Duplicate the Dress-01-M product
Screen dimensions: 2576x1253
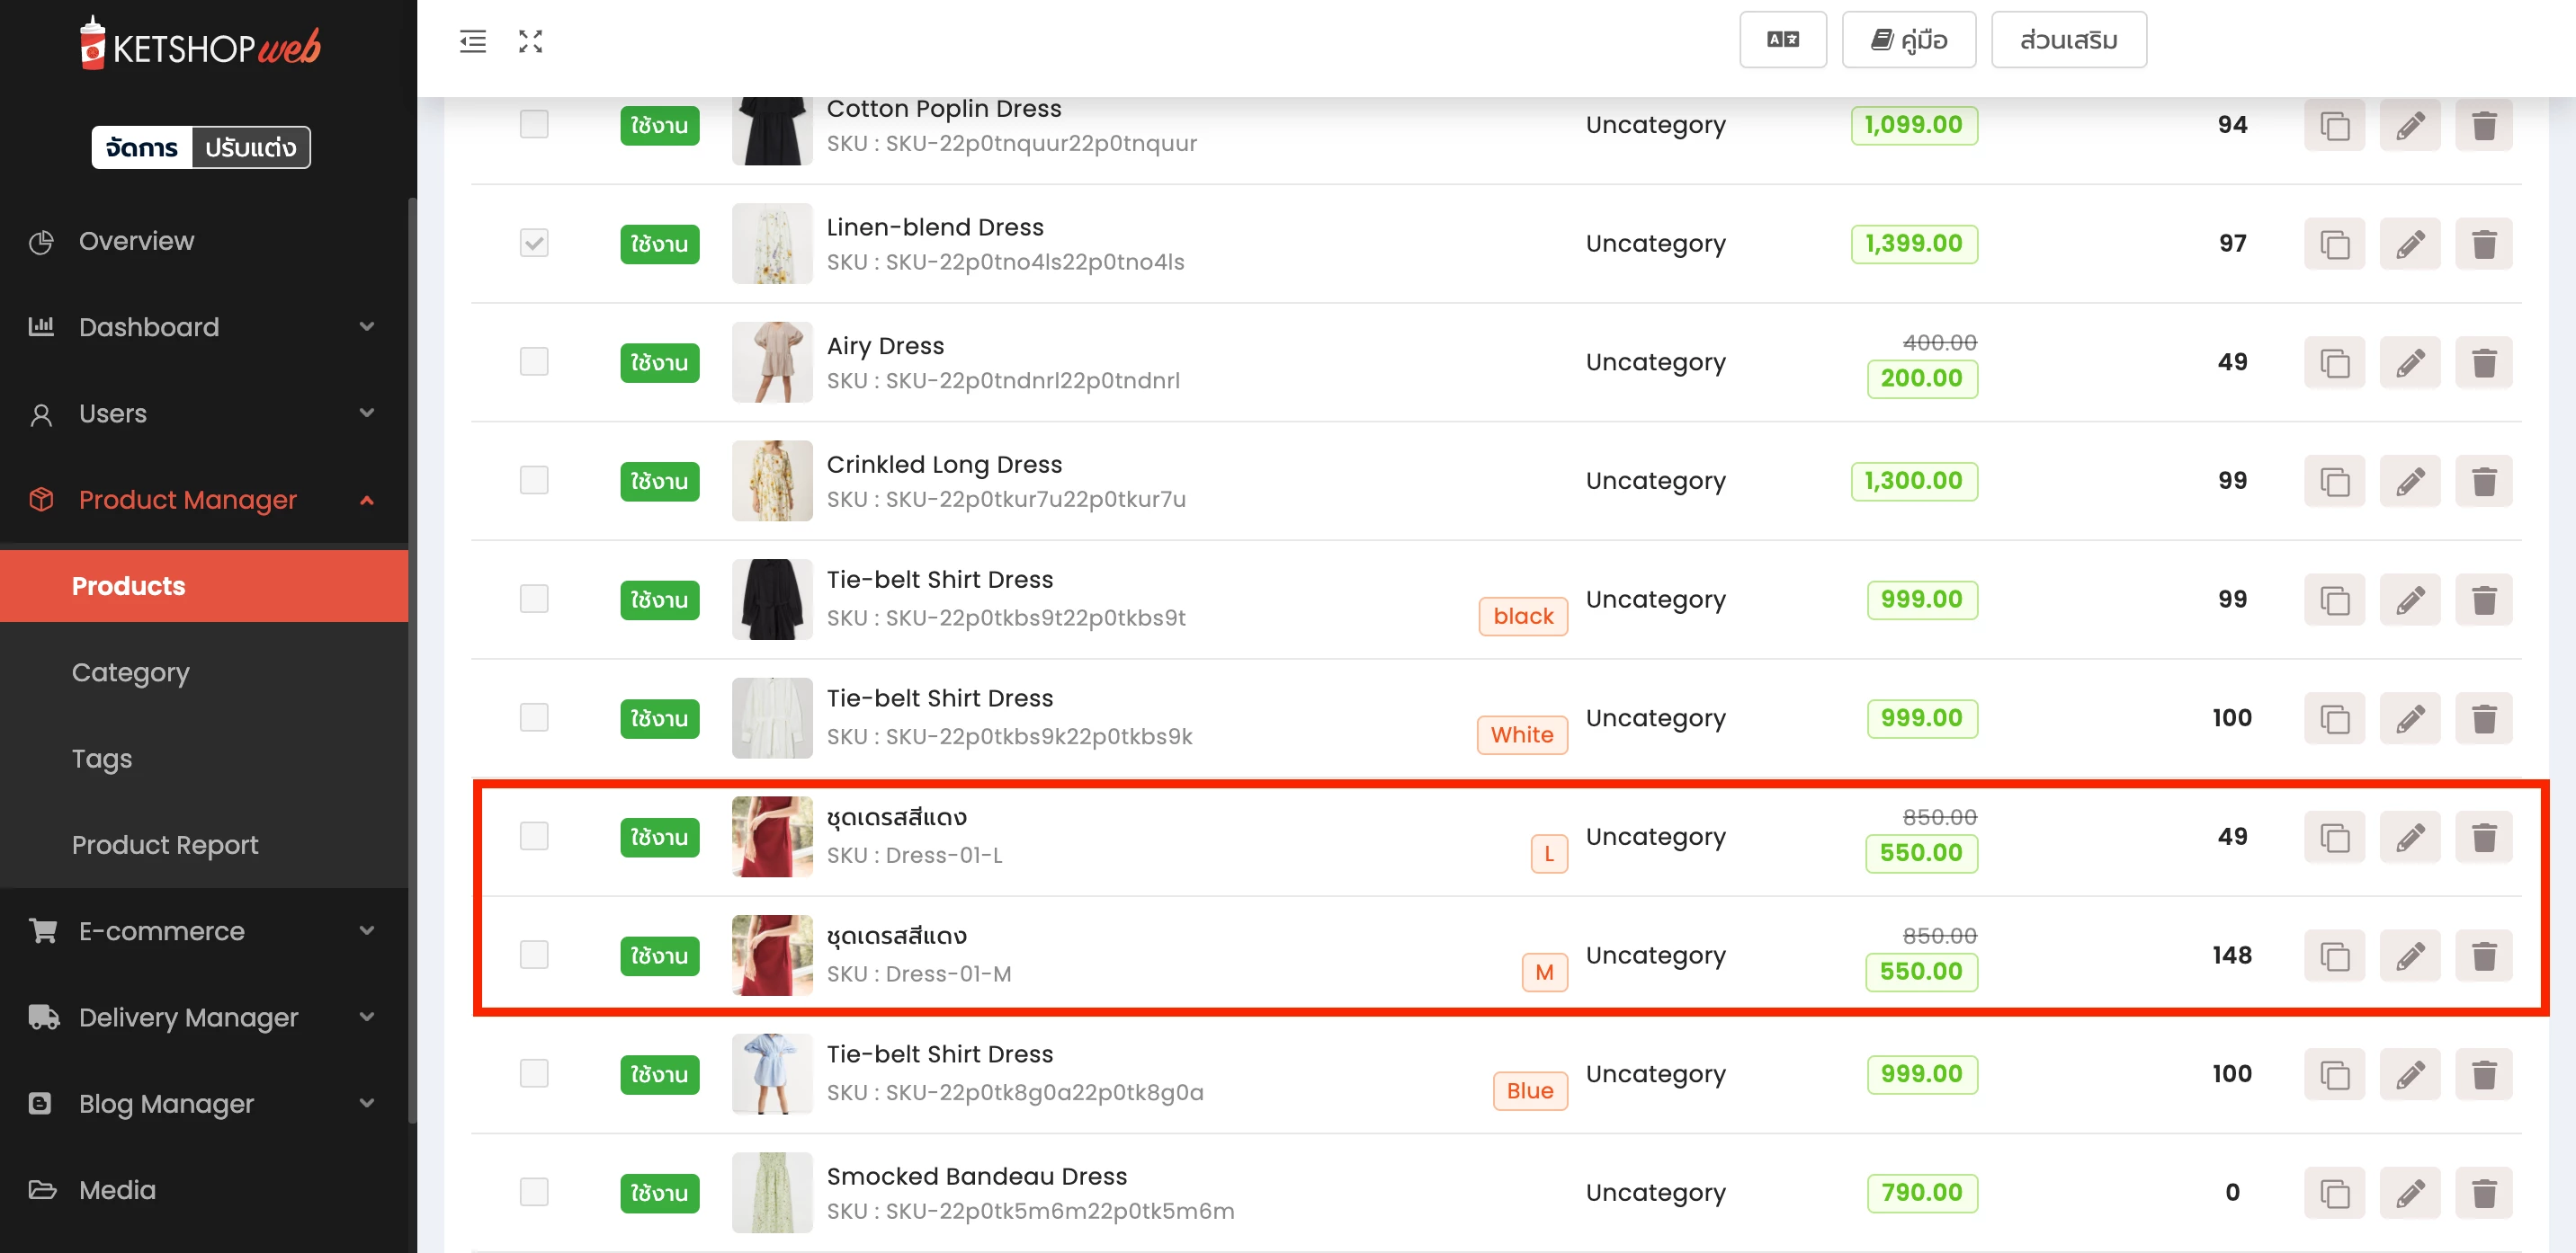(2333, 956)
